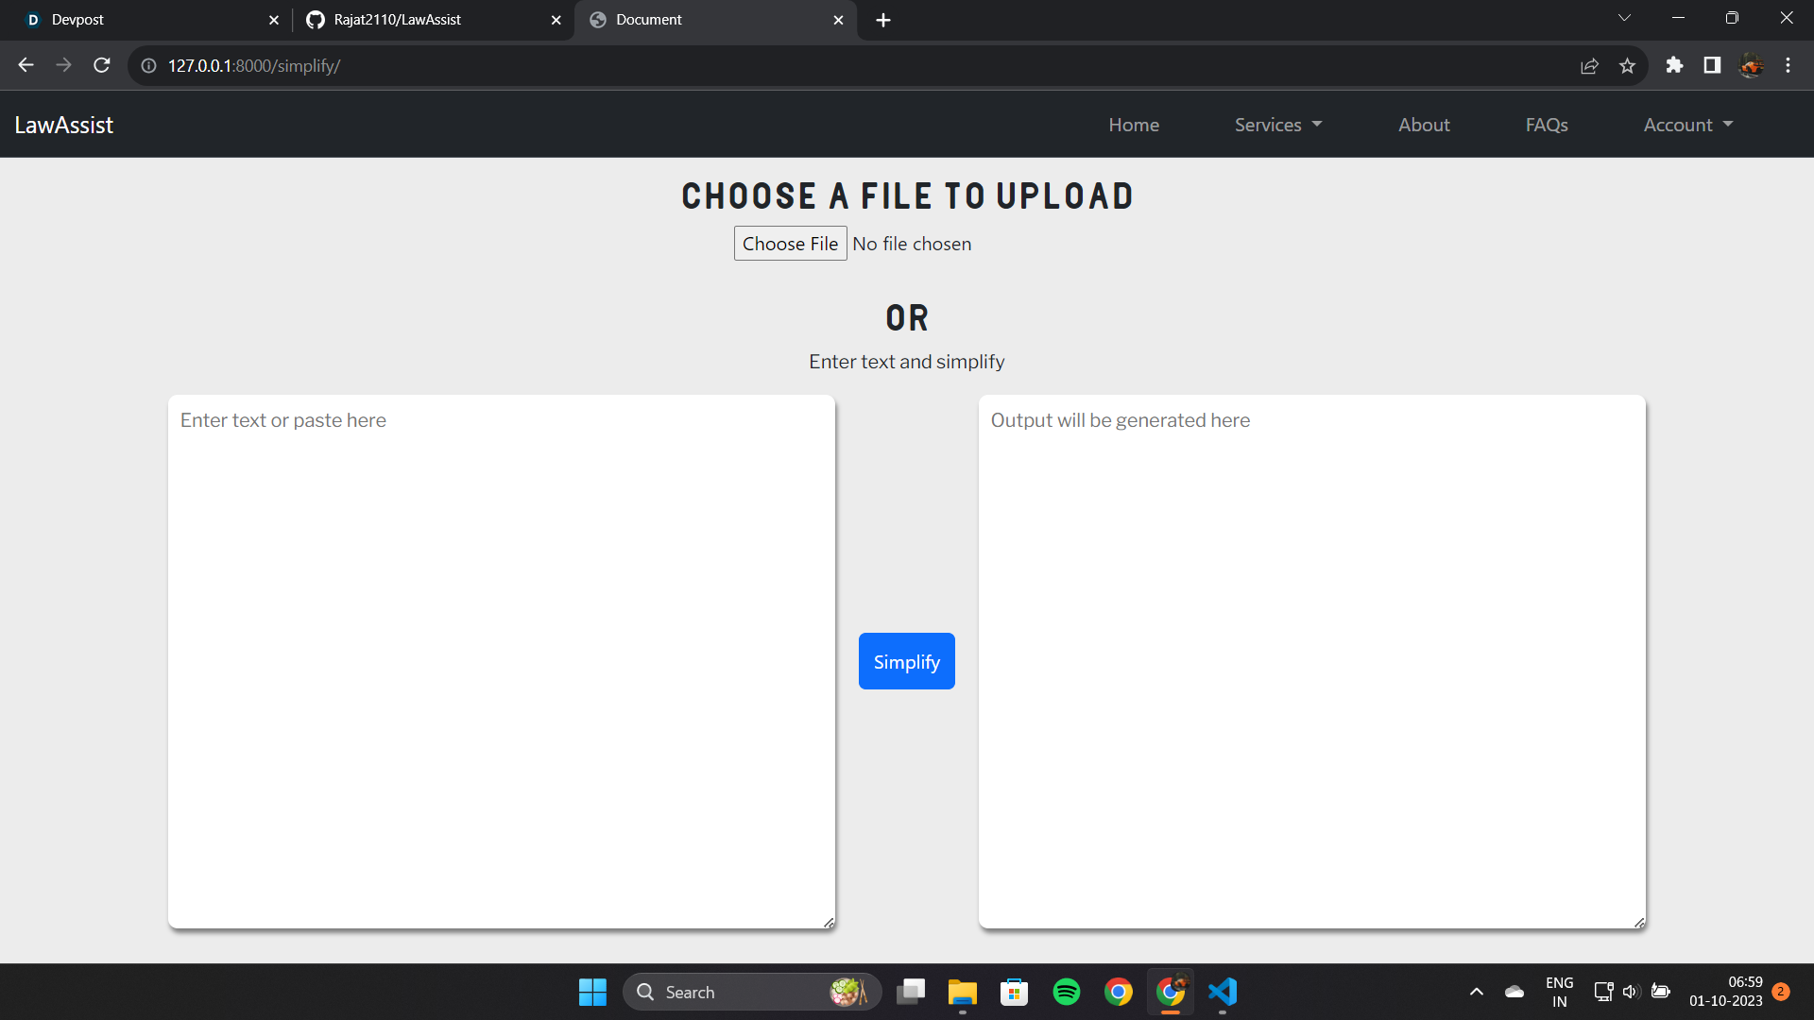
Task: Open the FAQs navigation link
Action: coord(1547,125)
